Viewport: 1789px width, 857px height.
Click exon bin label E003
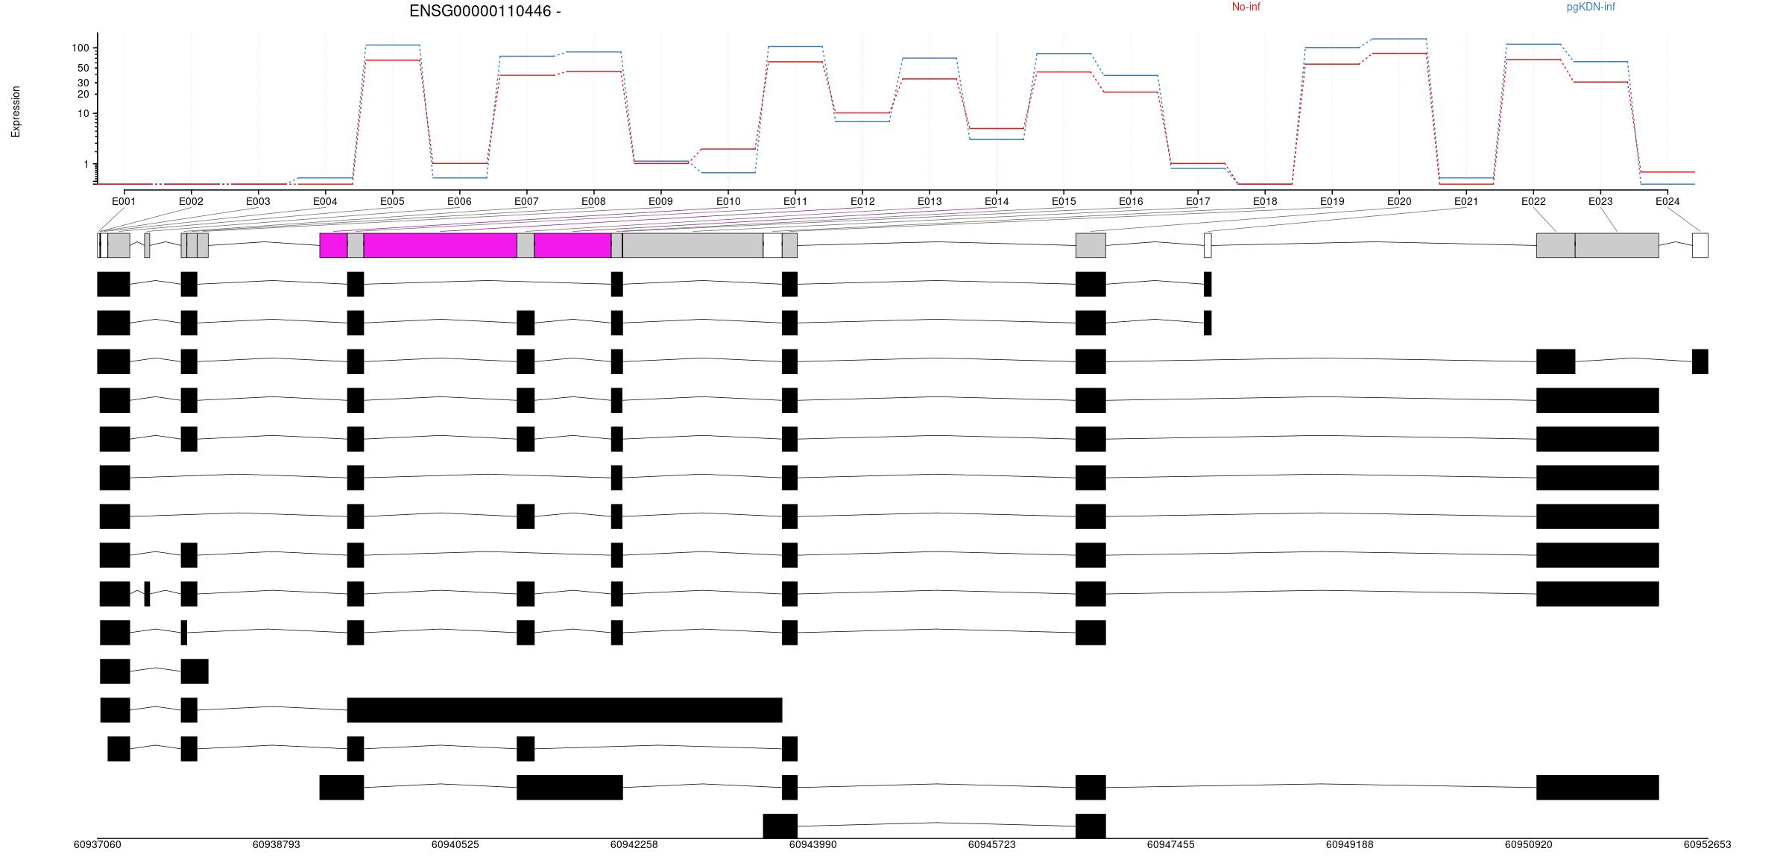pos(258,201)
